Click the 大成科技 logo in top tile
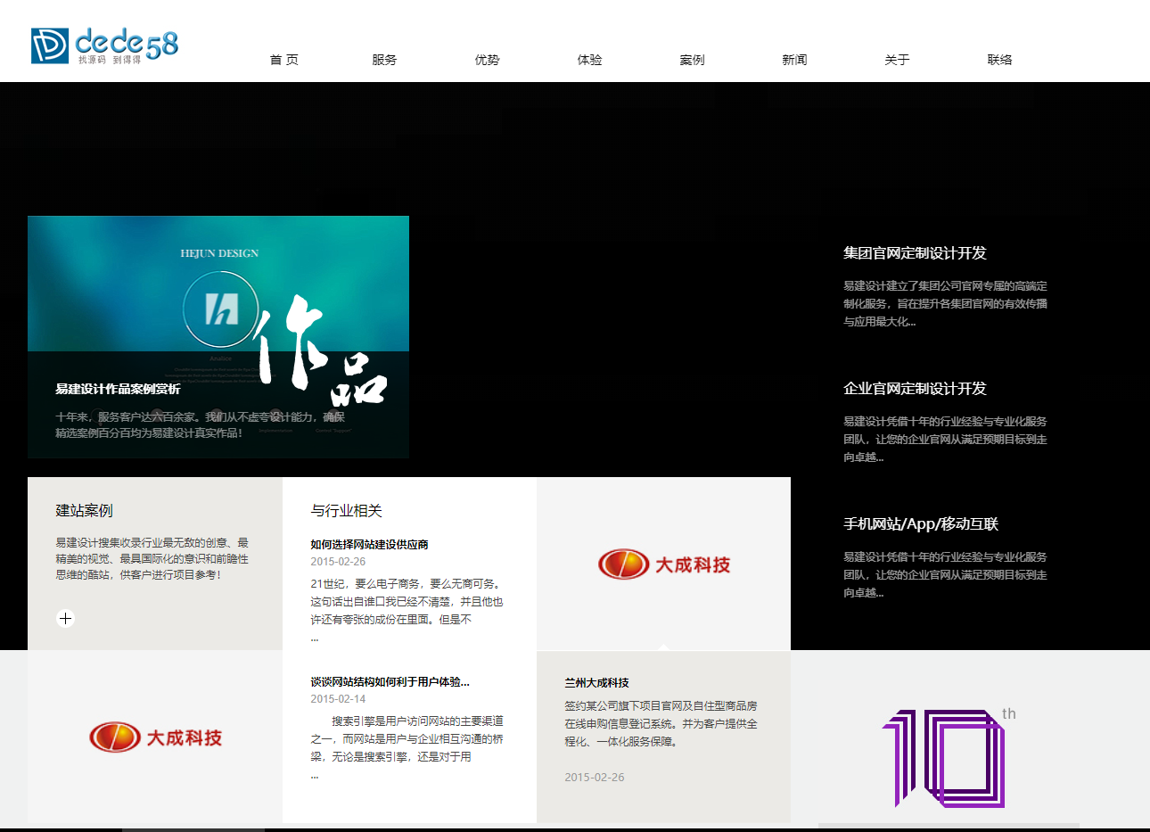 pos(663,564)
